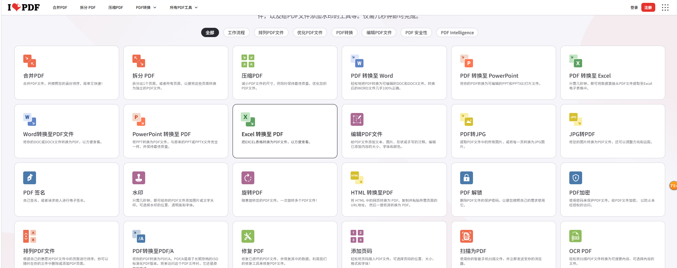Open the OCR PDF card title

[580, 251]
